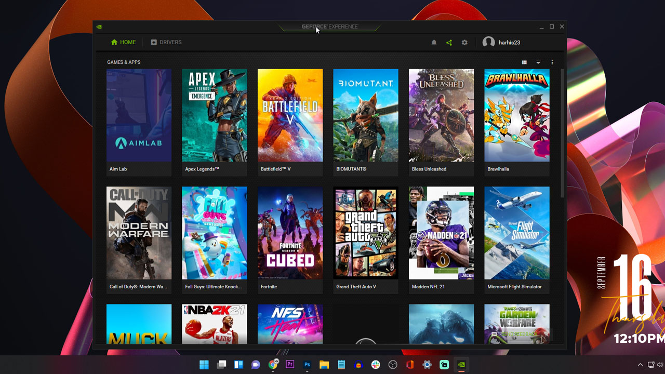Screen dimensions: 665x374
Task: Open GeForce Experience settings gear
Action: click(464, 43)
